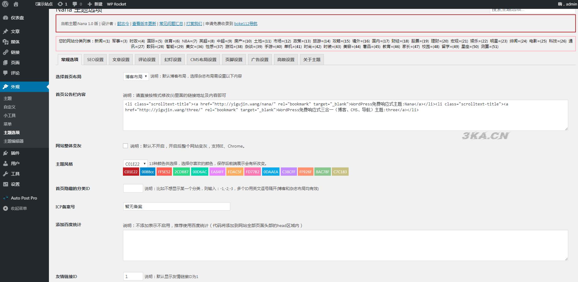This screenshot has height=282, width=578.
Task: Click the ICP备案号 input field
Action: coord(176,206)
